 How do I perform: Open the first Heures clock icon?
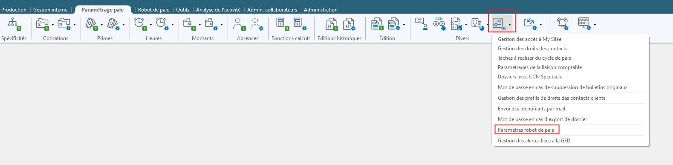tap(140, 24)
